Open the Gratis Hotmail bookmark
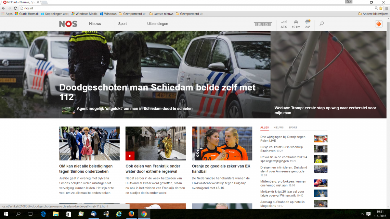This screenshot has width=390, height=219. click(x=27, y=14)
